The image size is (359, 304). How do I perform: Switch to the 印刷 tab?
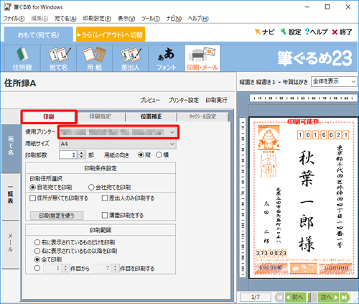49,116
